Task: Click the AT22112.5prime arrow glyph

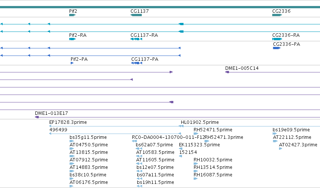Action: 275,141
